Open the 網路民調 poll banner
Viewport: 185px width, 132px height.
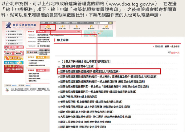(x=14, y=58)
